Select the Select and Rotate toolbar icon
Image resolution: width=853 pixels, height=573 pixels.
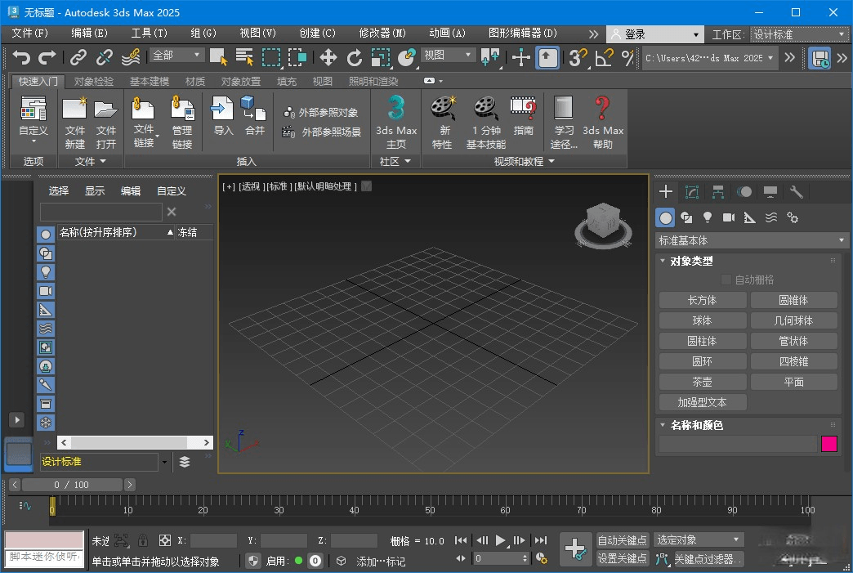(355, 58)
